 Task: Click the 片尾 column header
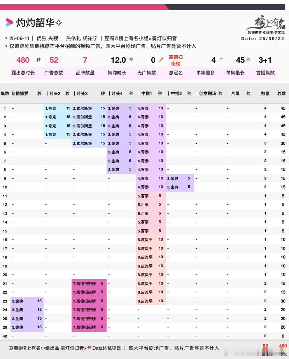pyautogui.click(x=235, y=93)
